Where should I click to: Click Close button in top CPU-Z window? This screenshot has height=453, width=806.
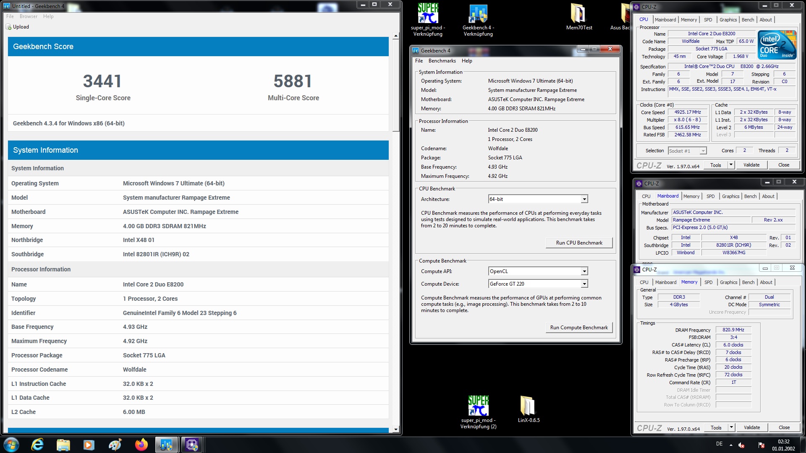[x=784, y=165]
